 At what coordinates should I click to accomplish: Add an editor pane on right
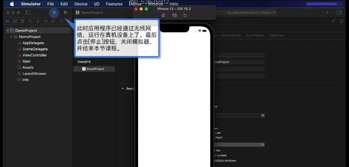pyautogui.click(x=342, y=21)
